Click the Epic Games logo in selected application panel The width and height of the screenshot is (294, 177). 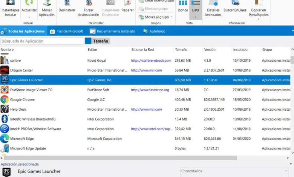coord(6,172)
